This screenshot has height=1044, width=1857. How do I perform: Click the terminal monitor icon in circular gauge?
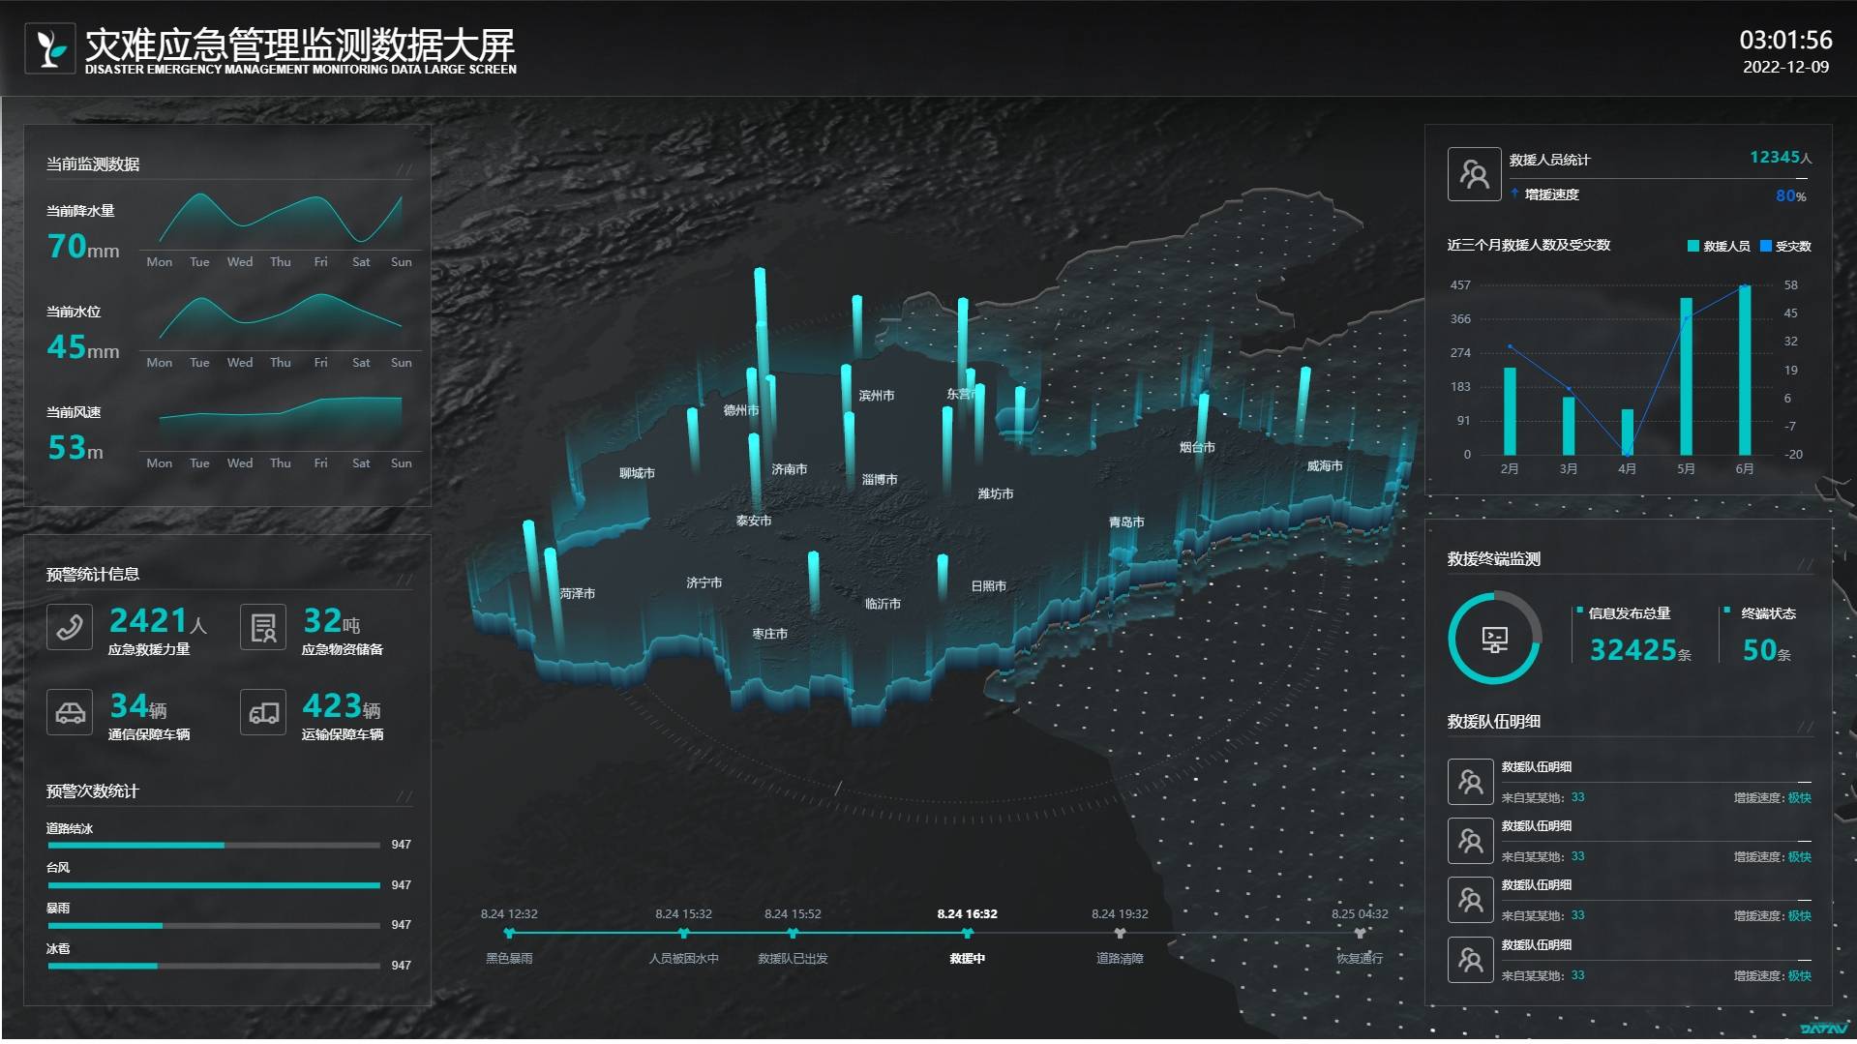coord(1494,639)
